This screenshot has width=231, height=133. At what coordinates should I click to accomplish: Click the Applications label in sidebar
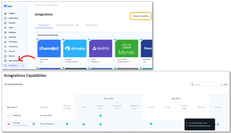point(14,18)
